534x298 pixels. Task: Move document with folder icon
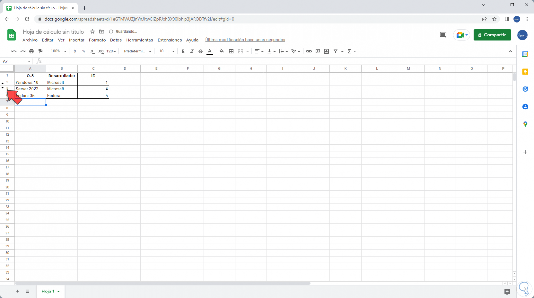[102, 32]
